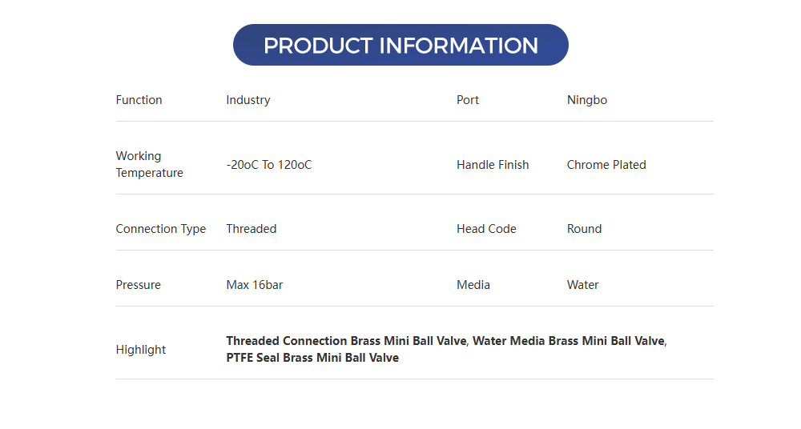
Task: Click the Round head code value
Action: pos(584,229)
